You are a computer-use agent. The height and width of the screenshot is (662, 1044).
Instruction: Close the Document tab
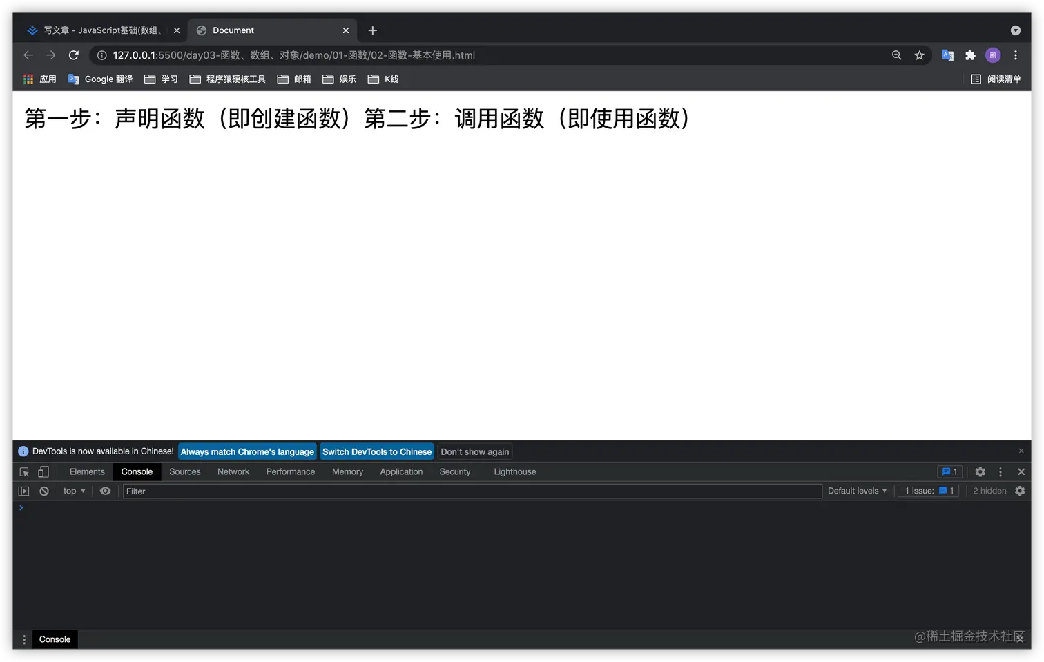point(346,30)
